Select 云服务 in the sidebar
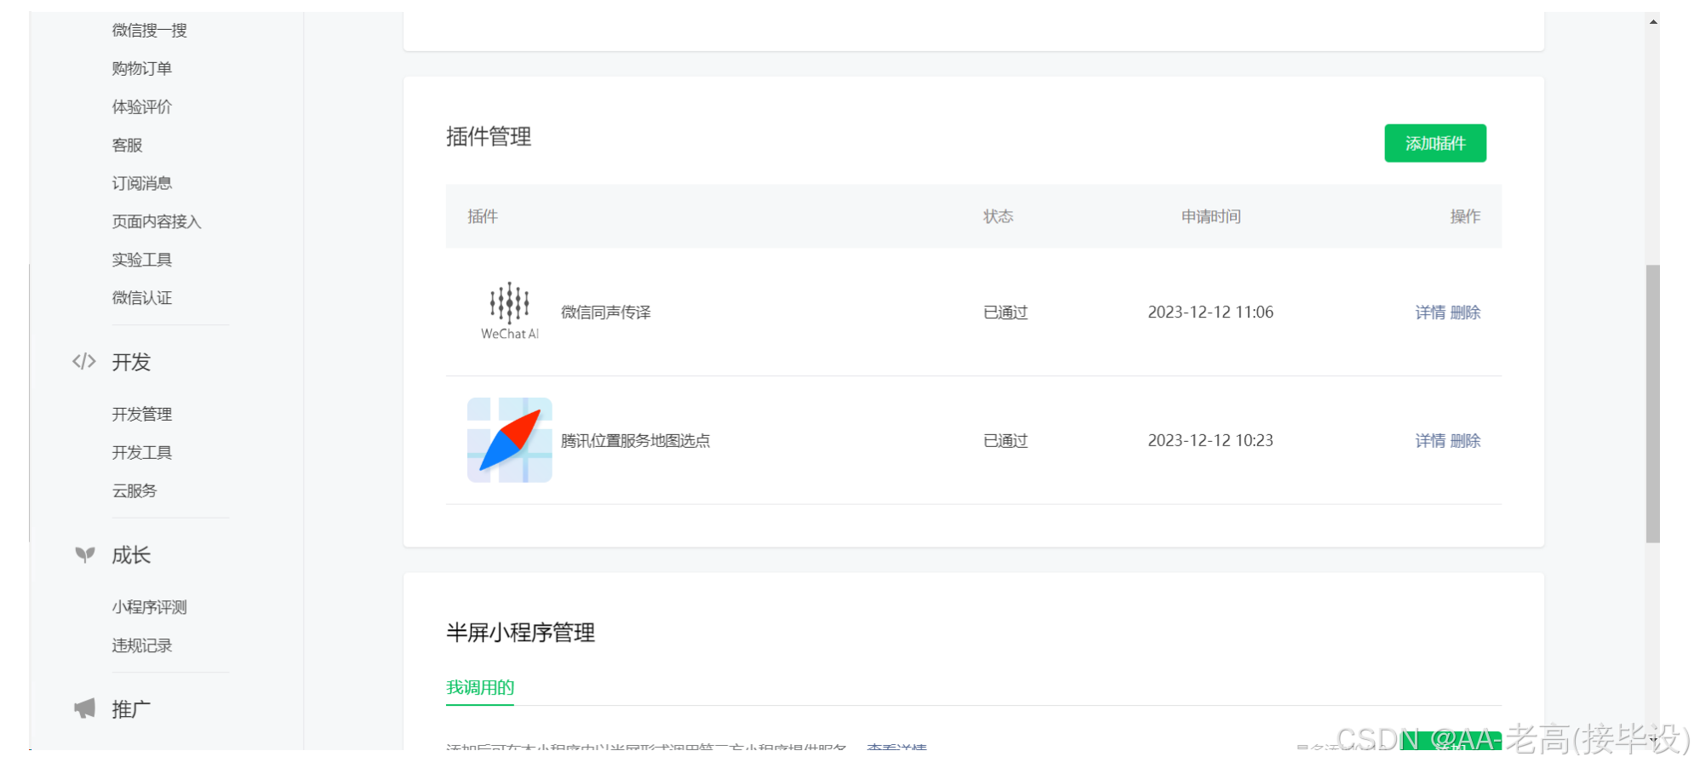1694x768 pixels. click(x=134, y=491)
